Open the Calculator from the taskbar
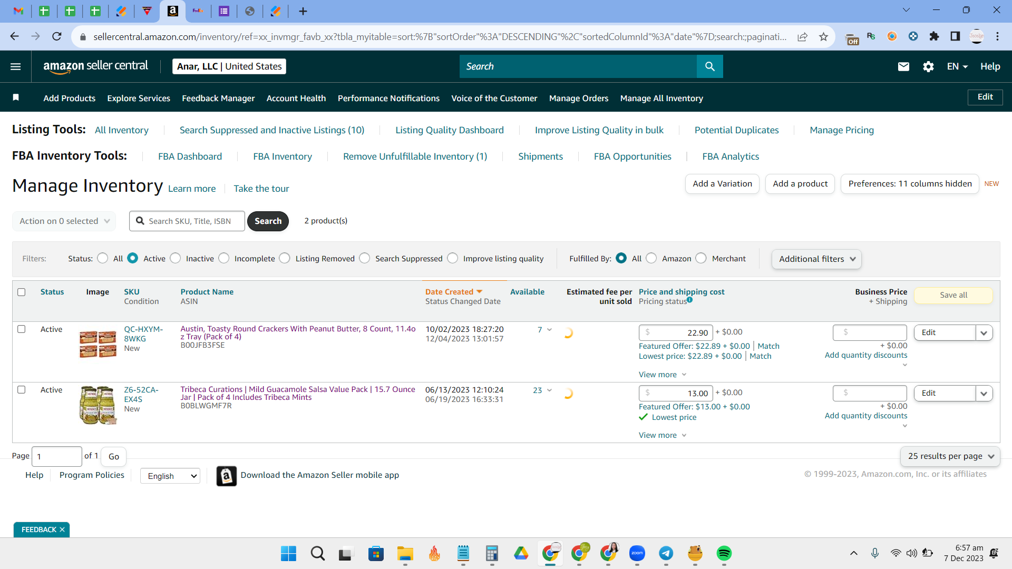Image resolution: width=1012 pixels, height=569 pixels. coord(492,553)
